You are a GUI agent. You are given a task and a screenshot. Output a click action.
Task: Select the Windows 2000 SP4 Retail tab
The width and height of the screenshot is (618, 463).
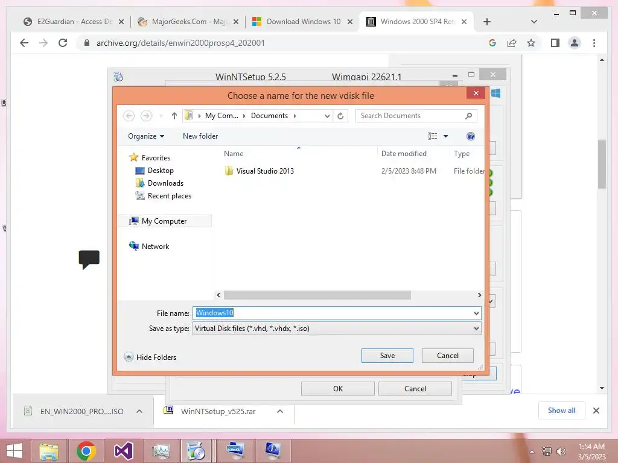(416, 22)
